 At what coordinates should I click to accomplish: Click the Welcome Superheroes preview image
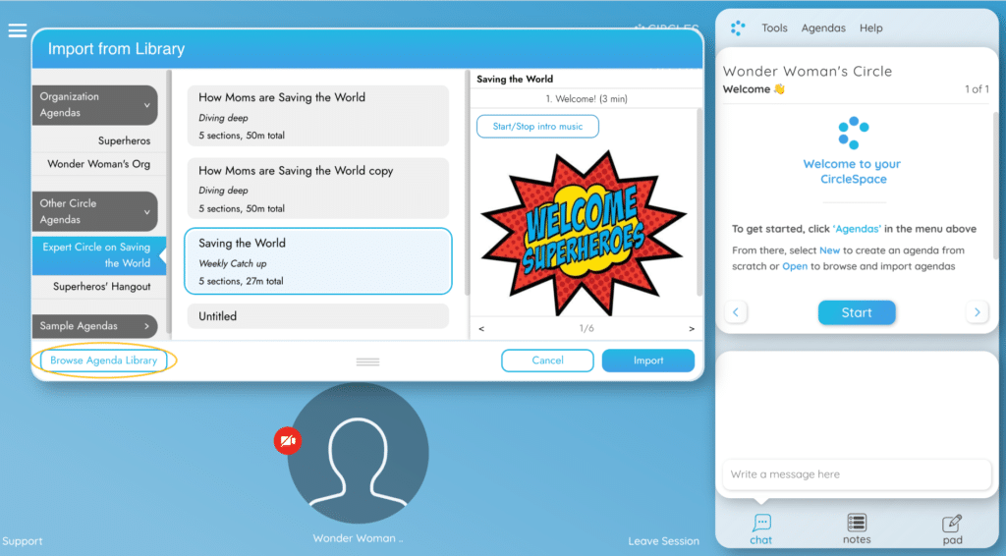584,233
